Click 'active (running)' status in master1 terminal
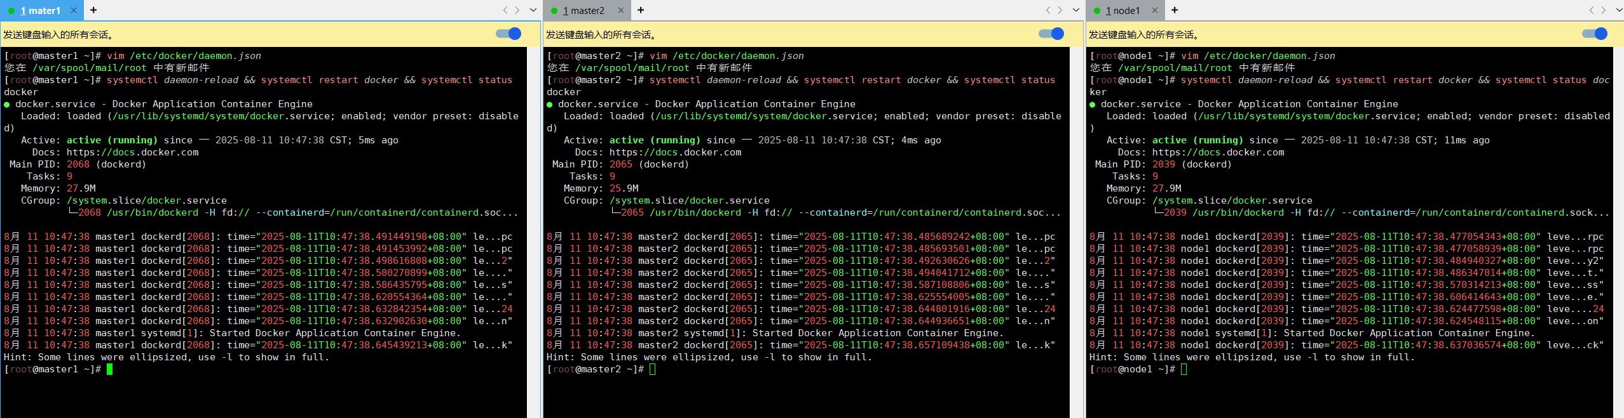Viewport: 1624px width, 418px height. coord(112,140)
